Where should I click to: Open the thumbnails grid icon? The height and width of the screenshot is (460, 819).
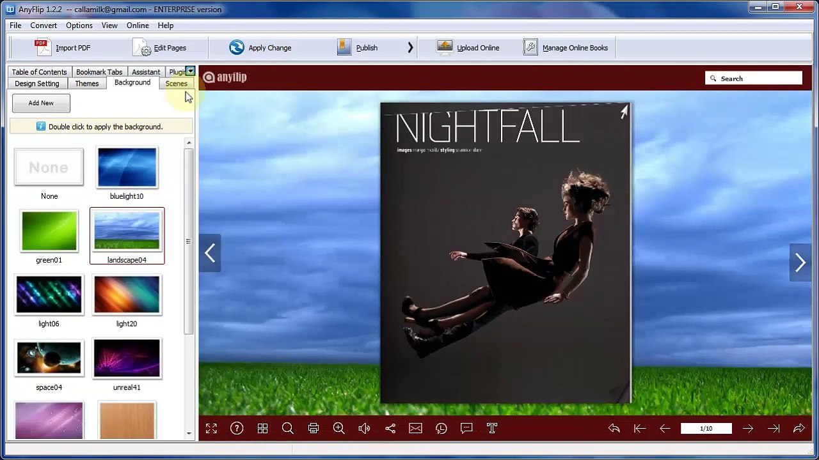coord(262,429)
